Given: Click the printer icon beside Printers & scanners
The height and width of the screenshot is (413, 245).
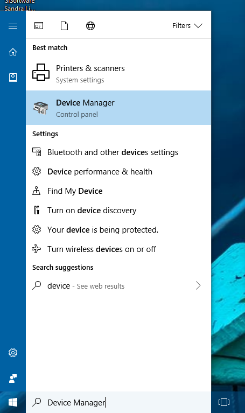Looking at the screenshot, I should pos(41,72).
